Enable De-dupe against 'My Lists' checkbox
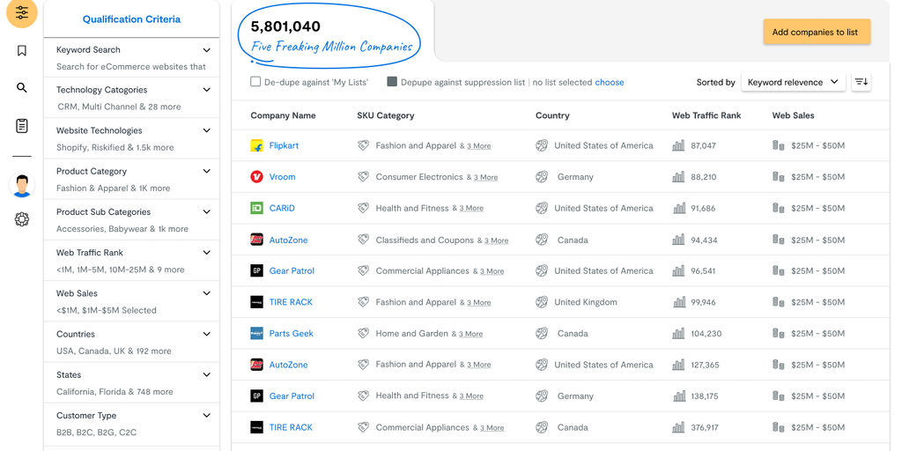This screenshot has height=451, width=902. (255, 82)
